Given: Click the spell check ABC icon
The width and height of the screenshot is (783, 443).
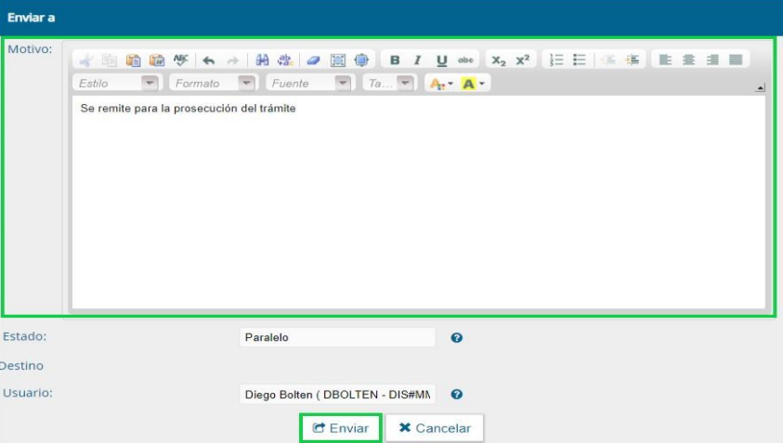Looking at the screenshot, I should [180, 60].
